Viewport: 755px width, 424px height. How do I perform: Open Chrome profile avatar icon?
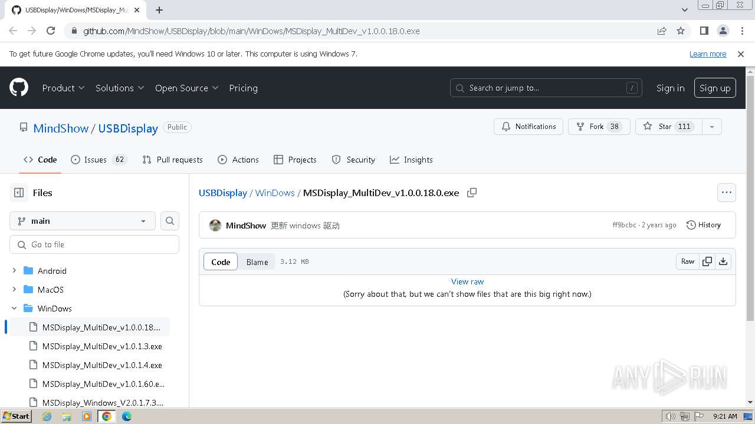coord(723,31)
